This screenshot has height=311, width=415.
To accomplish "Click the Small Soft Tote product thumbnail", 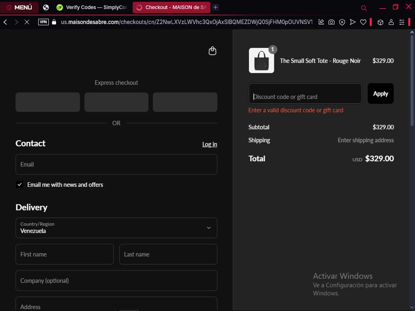I will pos(261,61).
